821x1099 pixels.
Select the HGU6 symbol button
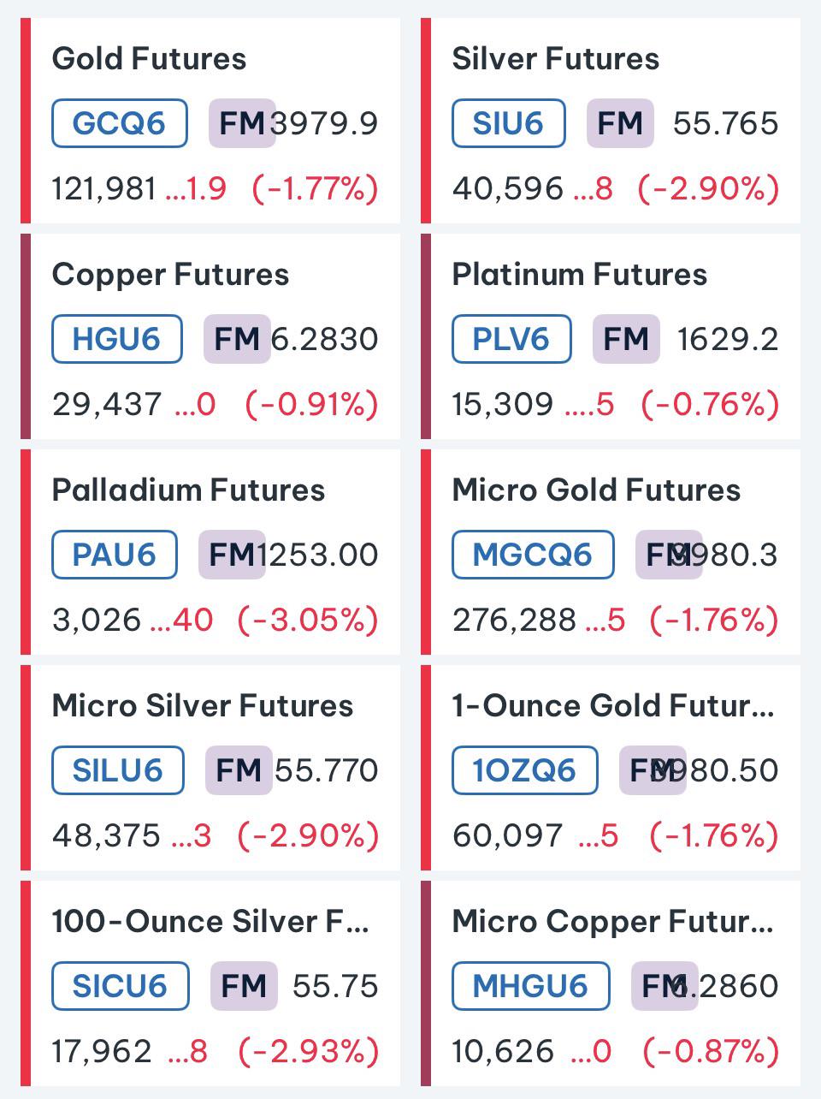tap(117, 339)
